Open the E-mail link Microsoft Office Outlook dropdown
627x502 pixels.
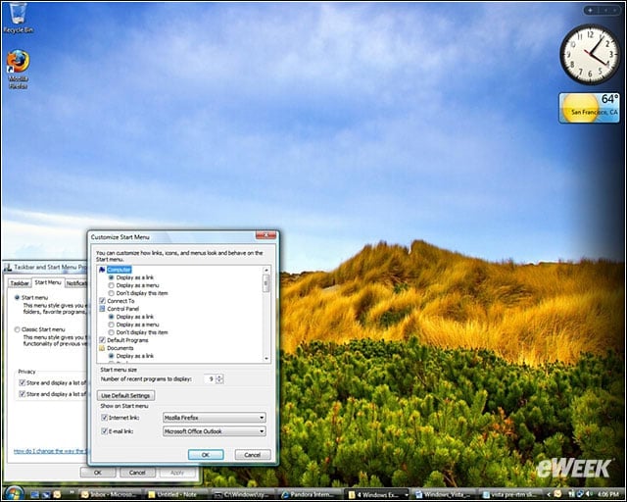coord(214,431)
